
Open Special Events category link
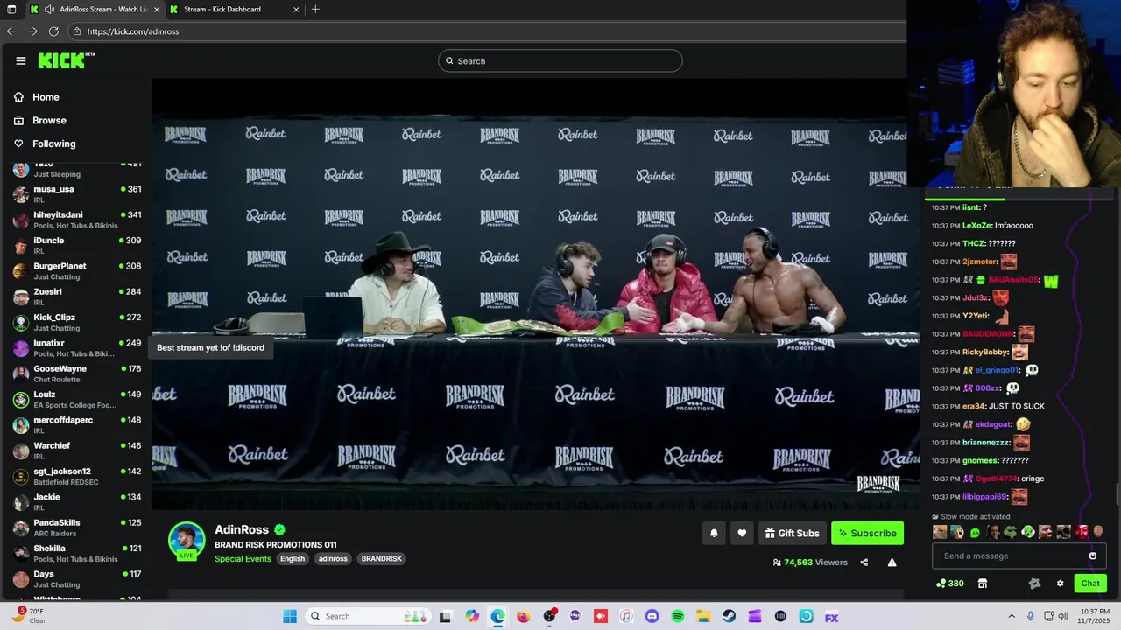coord(243,559)
